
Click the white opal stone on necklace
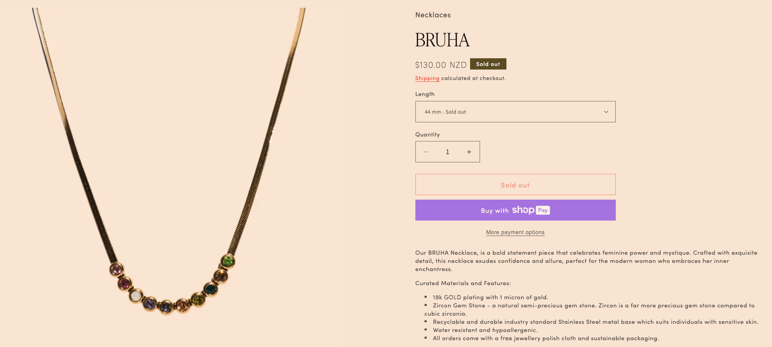coord(135,297)
